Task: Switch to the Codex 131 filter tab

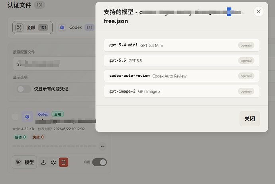Action: [x=76, y=27]
